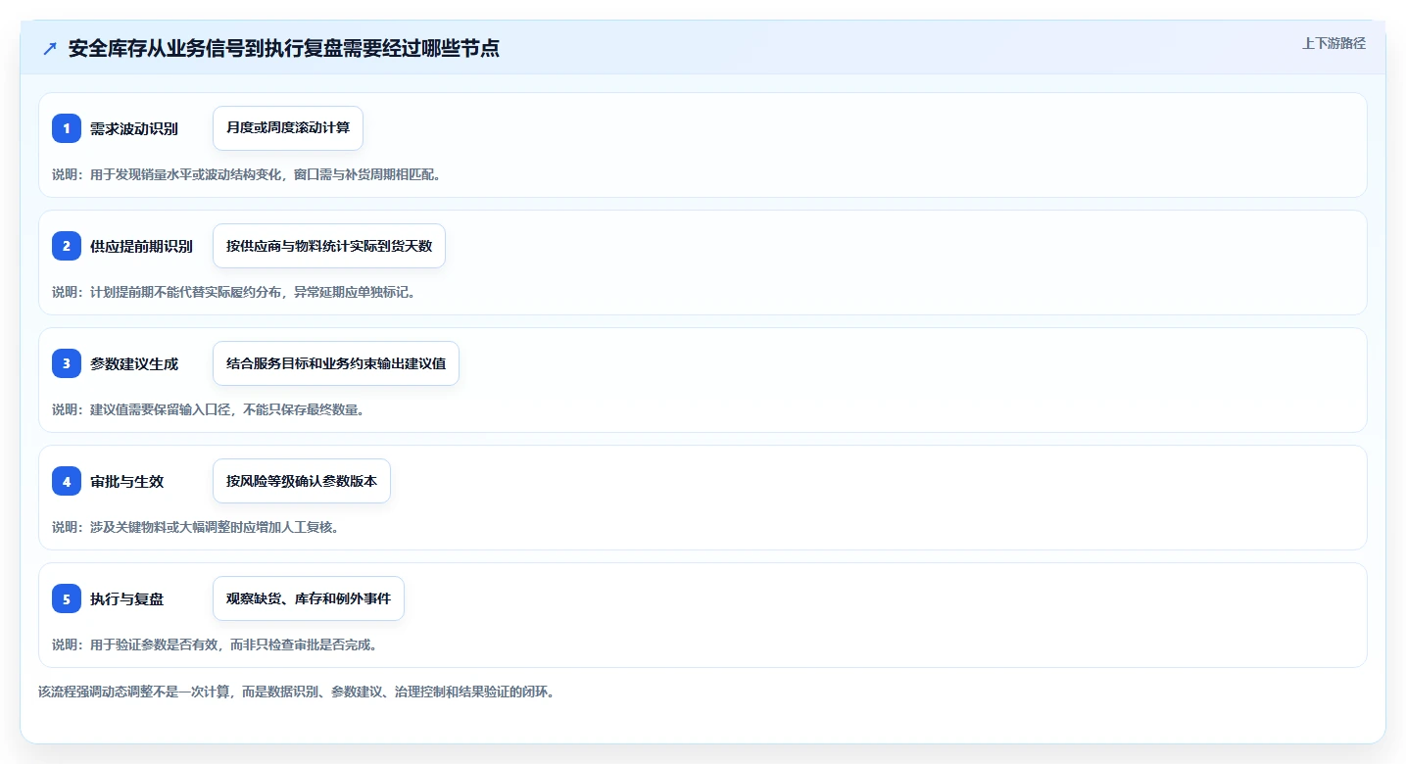Click the step 2 number badge
The width and height of the screenshot is (1406, 764).
(67, 246)
